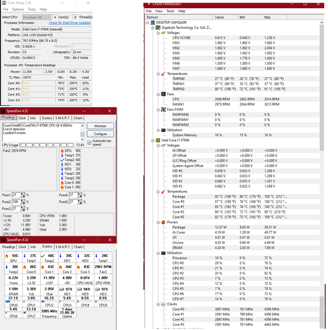Collapse the Intel CPU Utilization node
The image size is (328, 330).
click(158, 253)
